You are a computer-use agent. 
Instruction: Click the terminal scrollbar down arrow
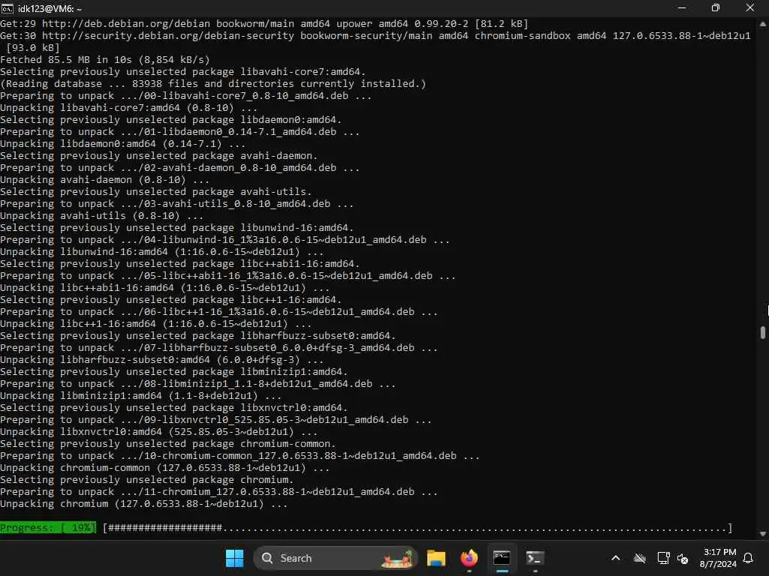[x=763, y=534]
